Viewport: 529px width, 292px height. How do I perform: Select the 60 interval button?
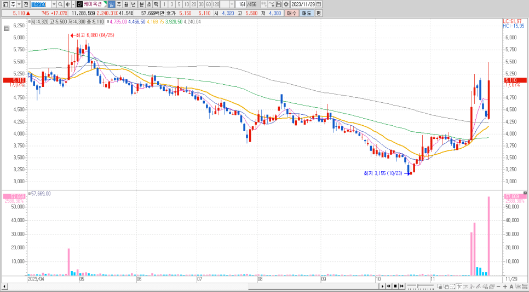(208, 4)
